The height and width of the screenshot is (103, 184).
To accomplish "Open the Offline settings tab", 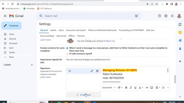I will [x=72, y=36].
